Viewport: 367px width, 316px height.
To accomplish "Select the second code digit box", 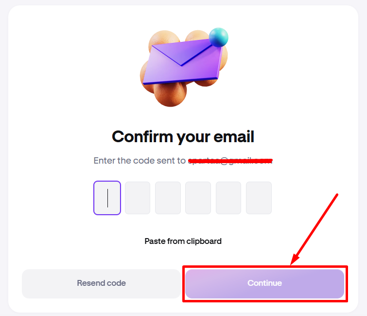I will pos(138,198).
